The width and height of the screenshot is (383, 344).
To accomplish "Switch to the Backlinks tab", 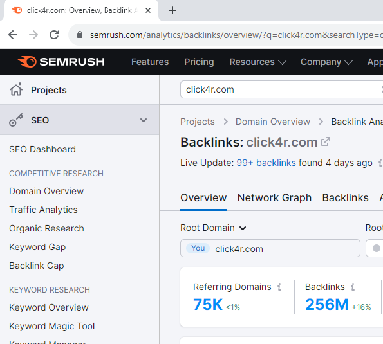I will (346, 197).
